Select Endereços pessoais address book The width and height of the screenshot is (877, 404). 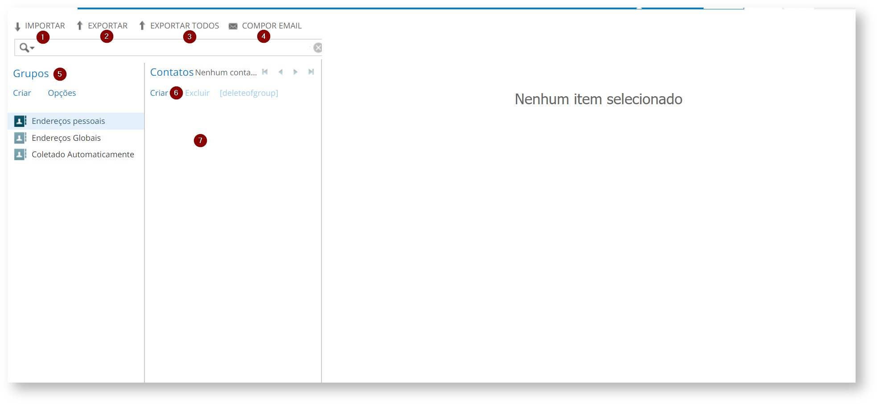click(x=68, y=121)
